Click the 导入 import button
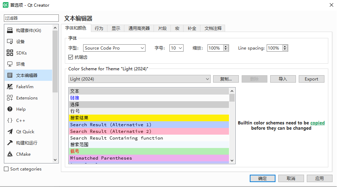Viewport: 341px width, 187px height. pyautogui.click(x=283, y=79)
